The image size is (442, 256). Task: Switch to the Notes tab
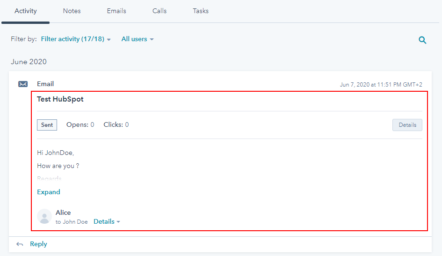pyautogui.click(x=72, y=11)
